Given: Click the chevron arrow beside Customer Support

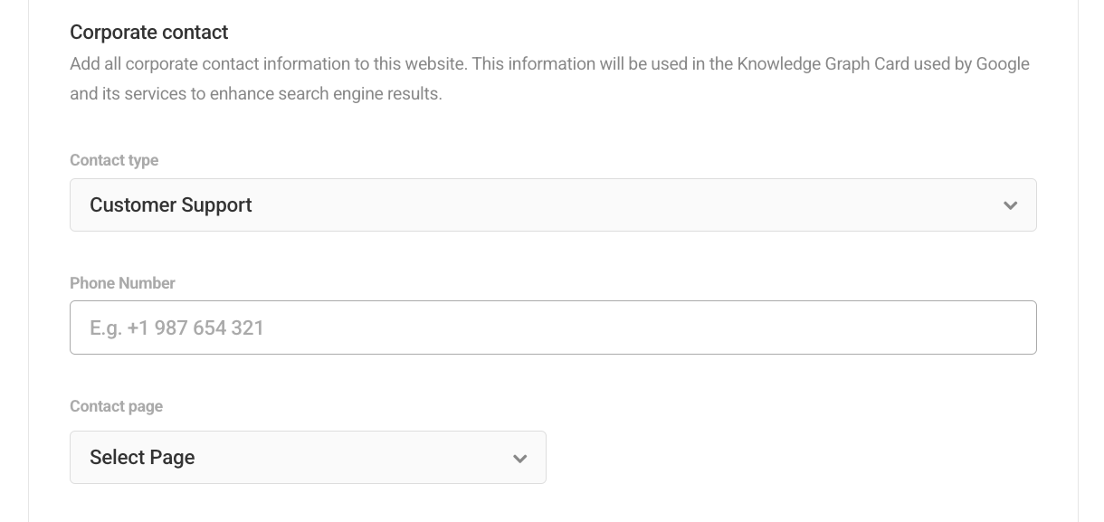Looking at the screenshot, I should point(1010,205).
